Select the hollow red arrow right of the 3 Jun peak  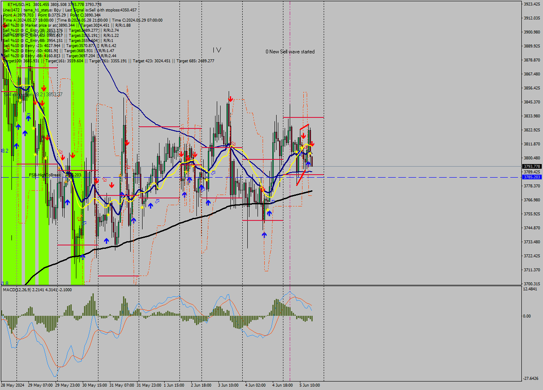[233, 144]
